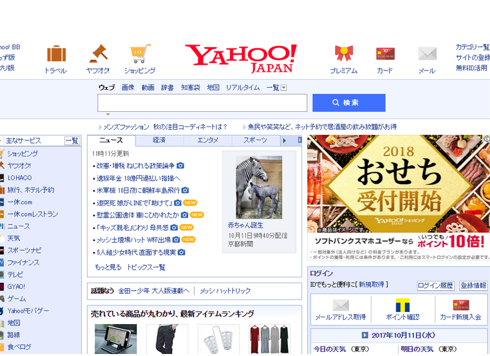Click the 登録情報 button

pos(474,285)
